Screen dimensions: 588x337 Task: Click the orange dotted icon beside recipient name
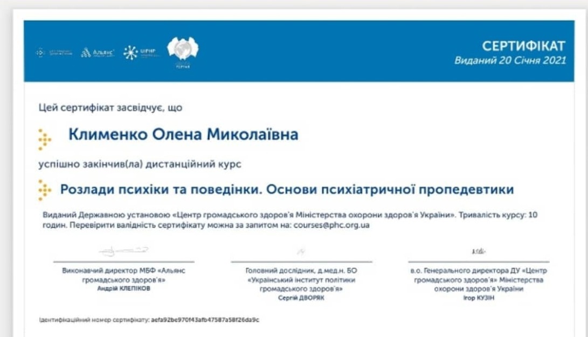(44, 139)
